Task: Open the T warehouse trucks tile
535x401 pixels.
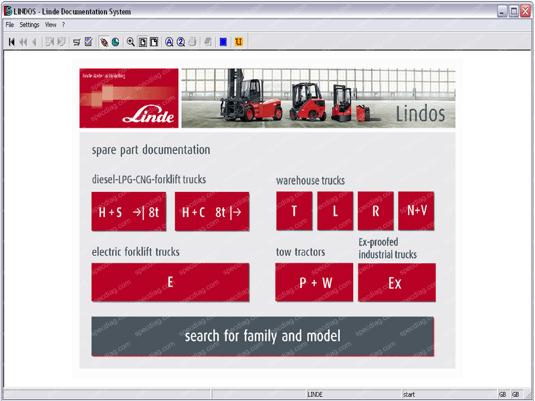Action: click(x=294, y=211)
